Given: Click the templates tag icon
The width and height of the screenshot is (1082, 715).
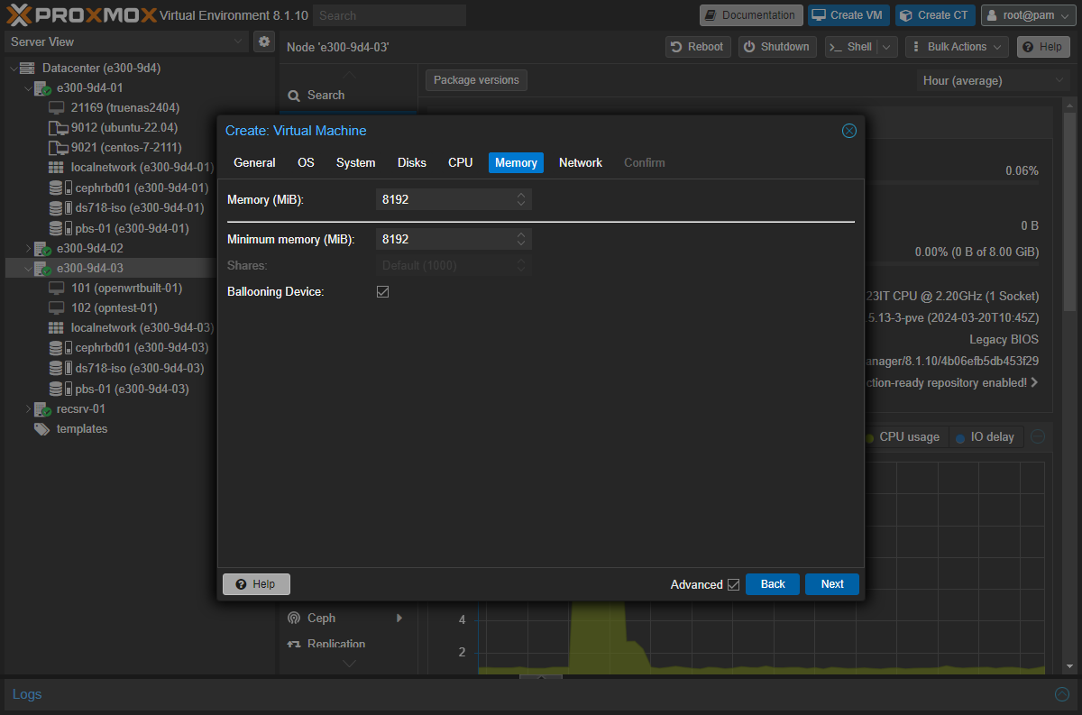Looking at the screenshot, I should click(x=41, y=429).
